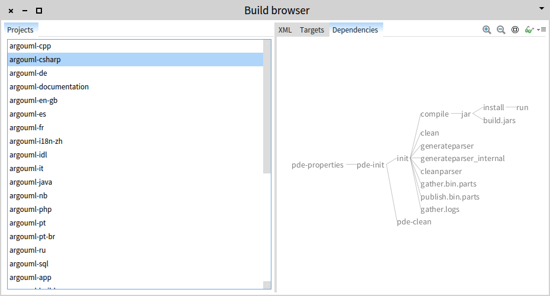
Task: Click the generateparser graph node
Action: point(447,146)
